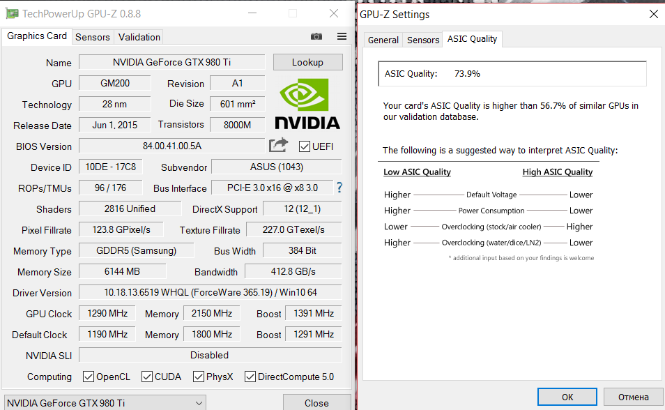This screenshot has height=410, width=665.
Task: Click the GPU-Z application title icon
Action: point(12,13)
